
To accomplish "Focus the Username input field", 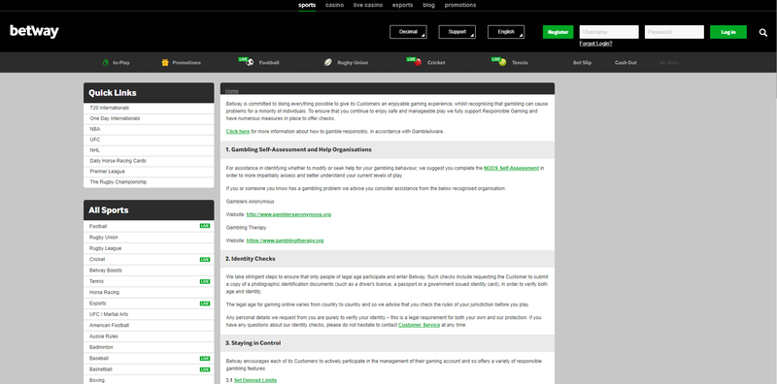I will tap(609, 32).
